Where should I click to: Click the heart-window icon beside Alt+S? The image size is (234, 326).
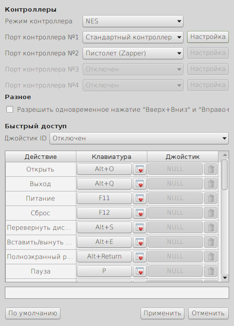pos(140,227)
